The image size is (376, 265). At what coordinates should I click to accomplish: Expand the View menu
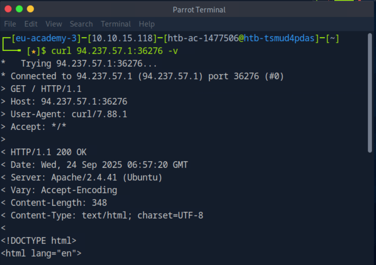click(54, 24)
